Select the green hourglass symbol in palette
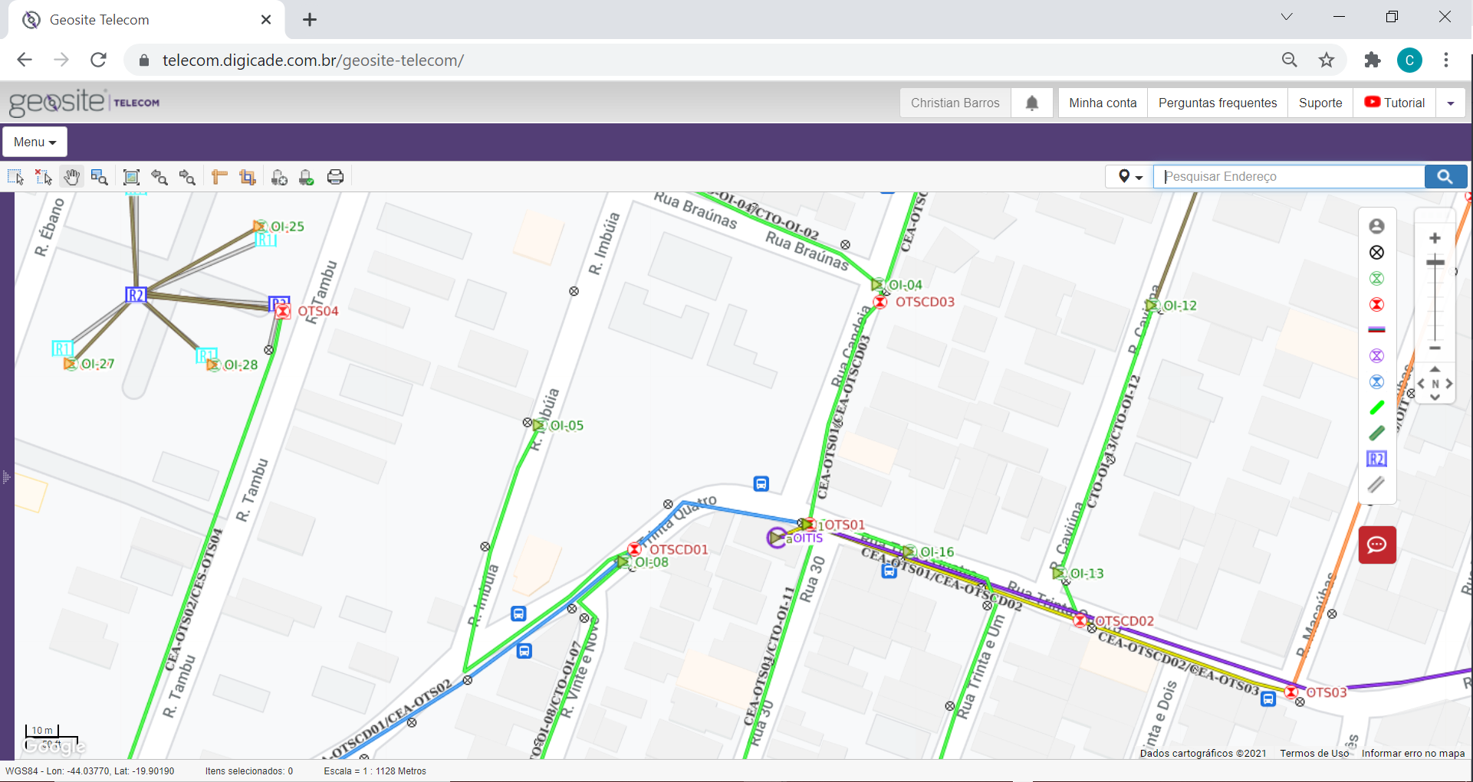This screenshot has width=1473, height=782. point(1377,278)
